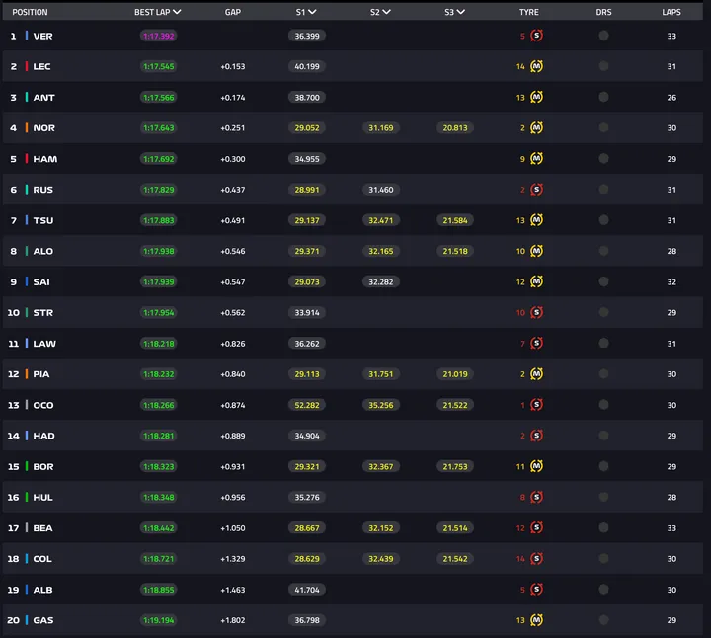
Task: Sort by the BEST LAP column chevron
Action: [x=177, y=12]
